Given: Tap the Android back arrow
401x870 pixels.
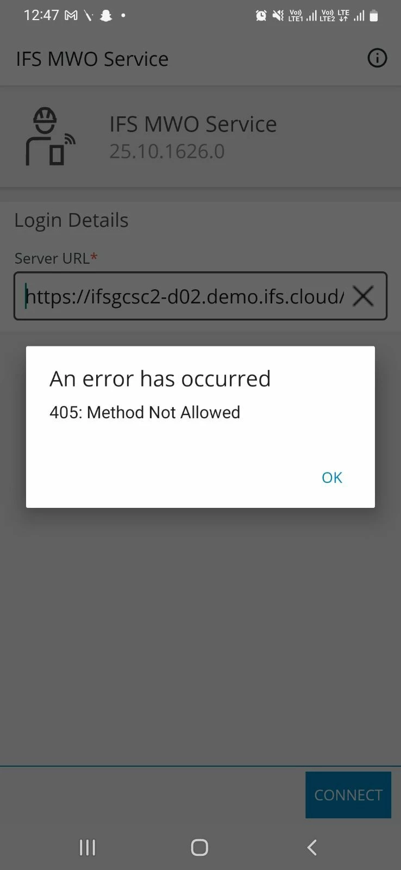Looking at the screenshot, I should pos(312,847).
